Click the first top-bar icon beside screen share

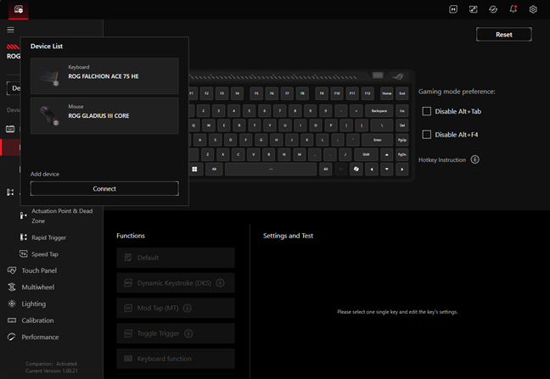(x=453, y=9)
